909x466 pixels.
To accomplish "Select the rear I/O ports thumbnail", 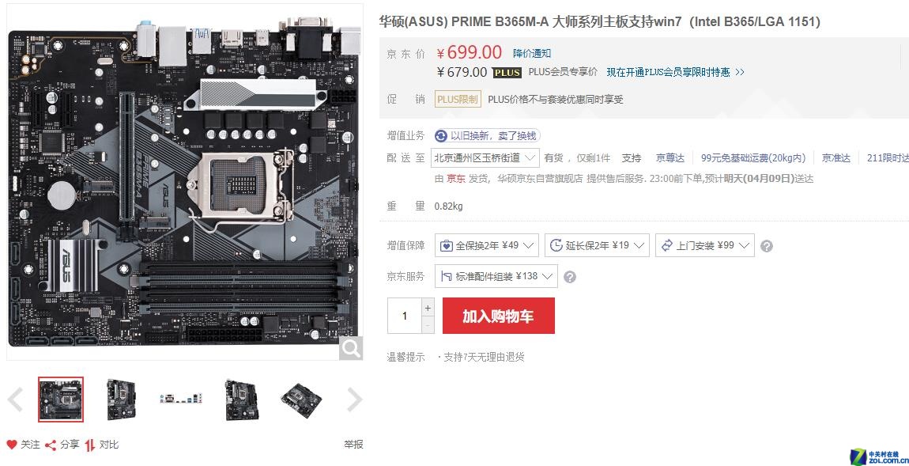I will tap(180, 400).
